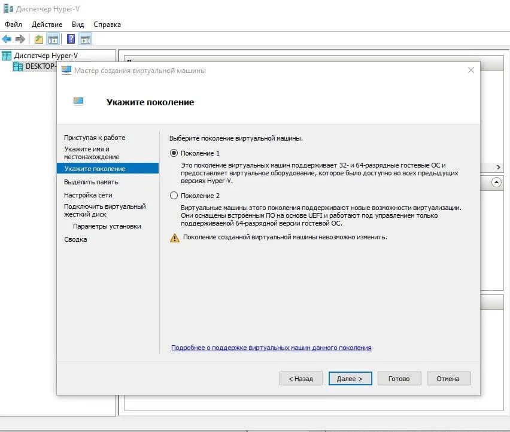Click the DESKTOP server icon in tree

tap(18, 66)
